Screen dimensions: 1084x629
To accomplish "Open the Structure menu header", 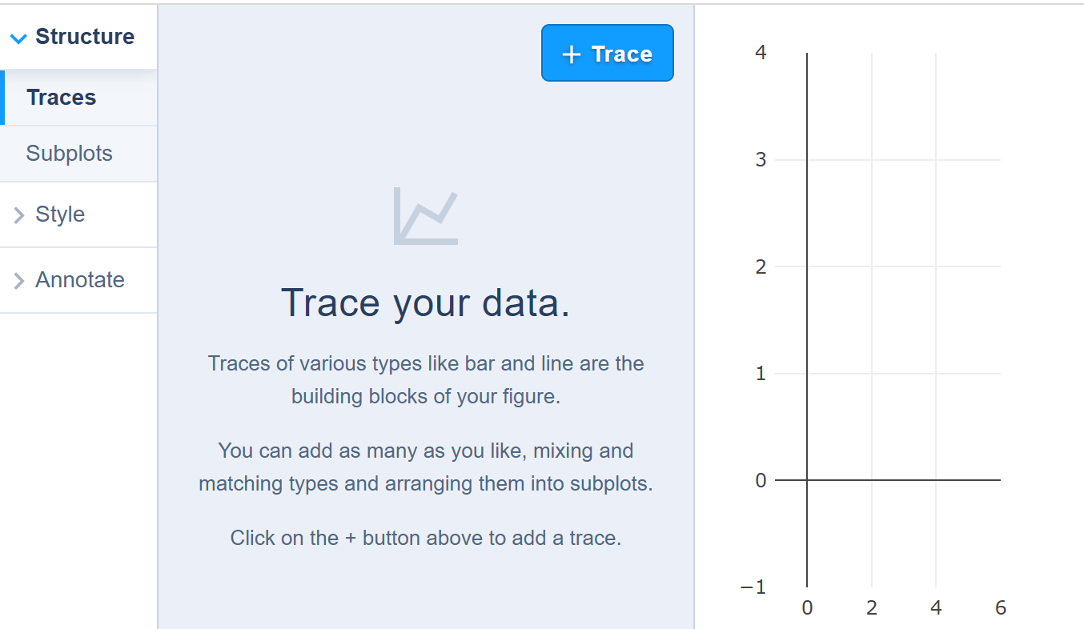I will (82, 37).
